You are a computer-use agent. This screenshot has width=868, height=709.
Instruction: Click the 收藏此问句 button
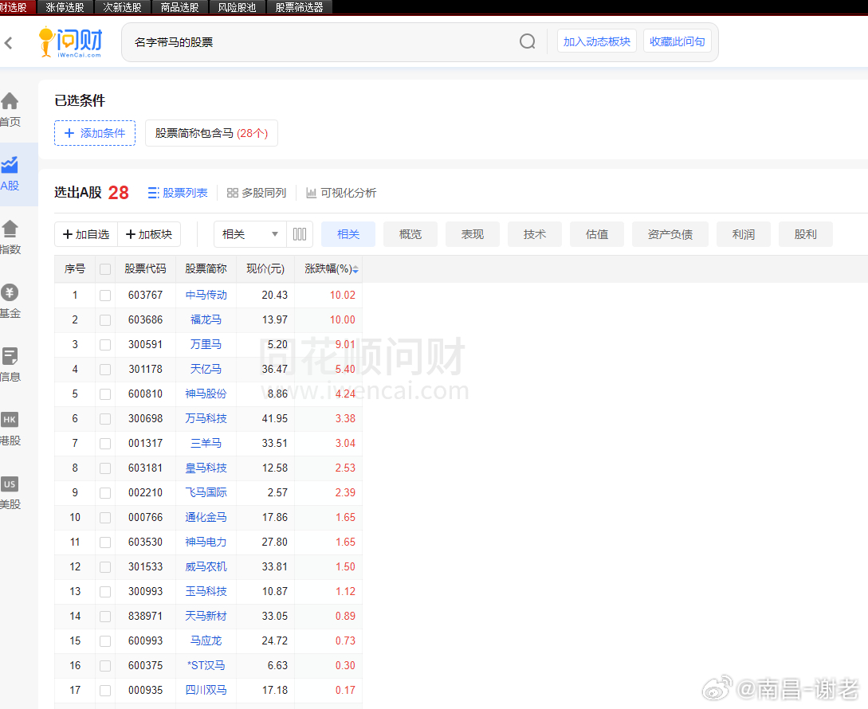(x=677, y=41)
